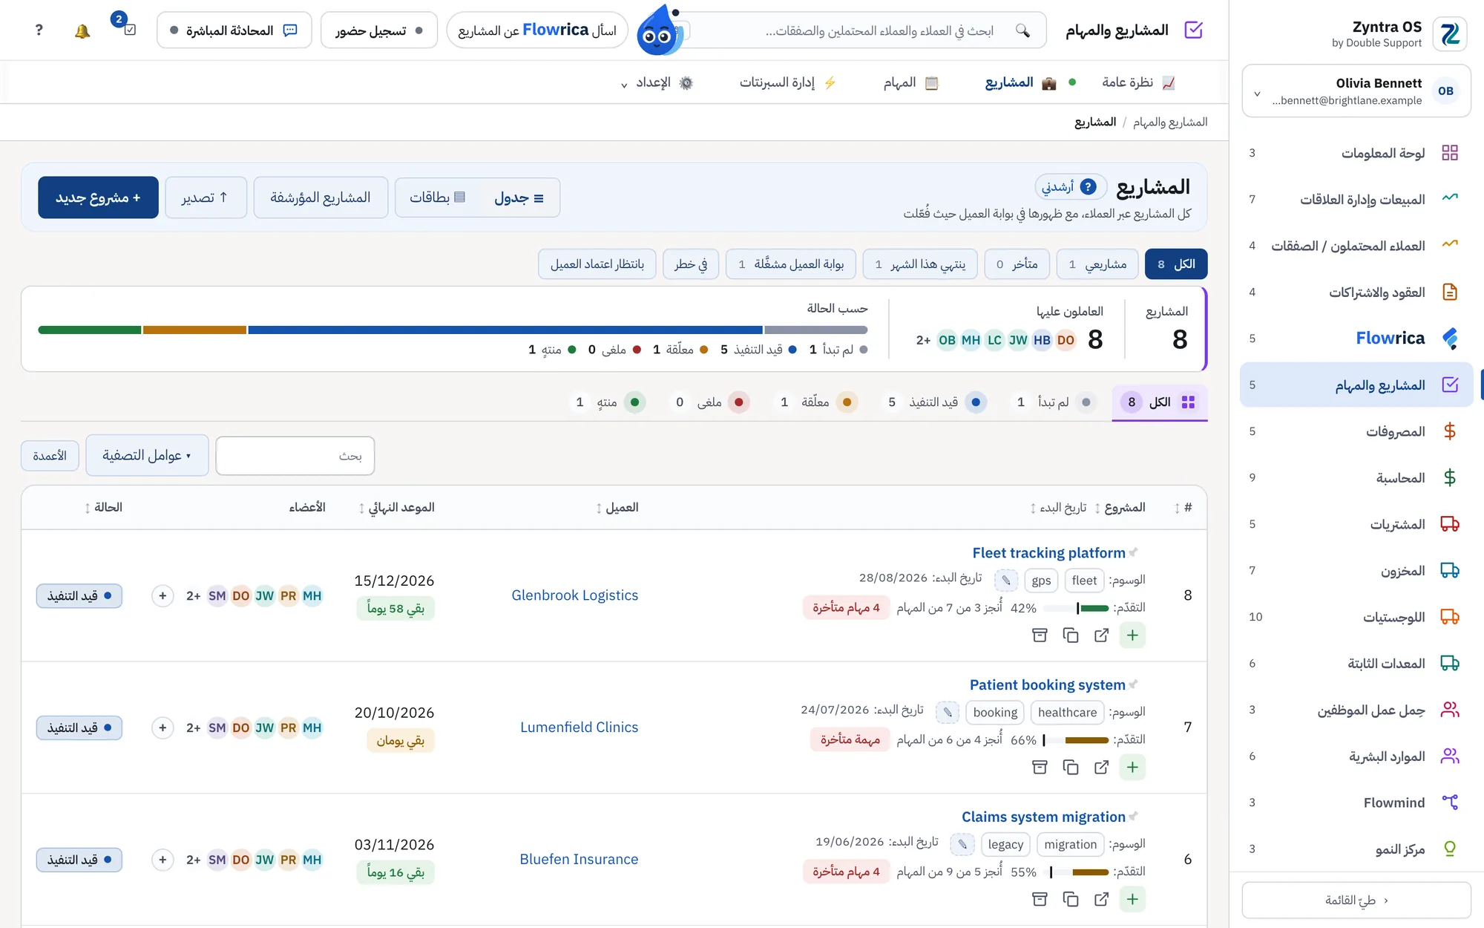The height and width of the screenshot is (928, 1484).
Task: Open the Flowmind sidebar item
Action: (x=1356, y=803)
